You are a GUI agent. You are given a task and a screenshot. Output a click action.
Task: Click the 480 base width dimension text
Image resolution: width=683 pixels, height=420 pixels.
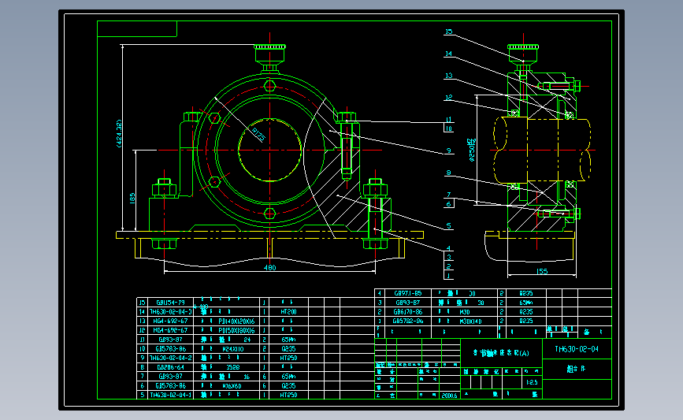pos(269,267)
